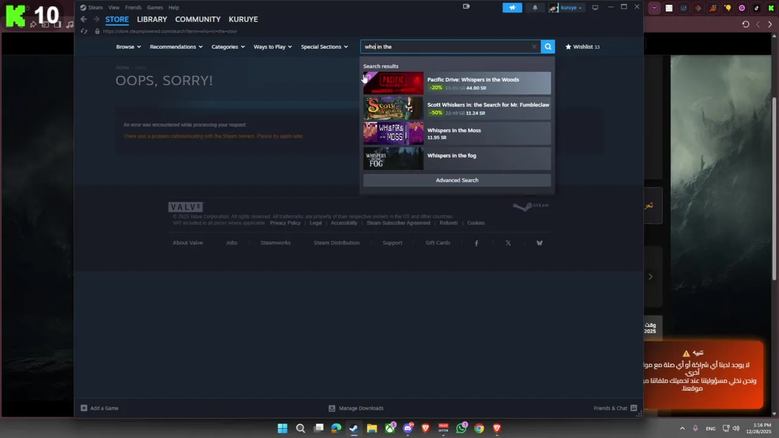Open the Windows Start menu

[282, 428]
